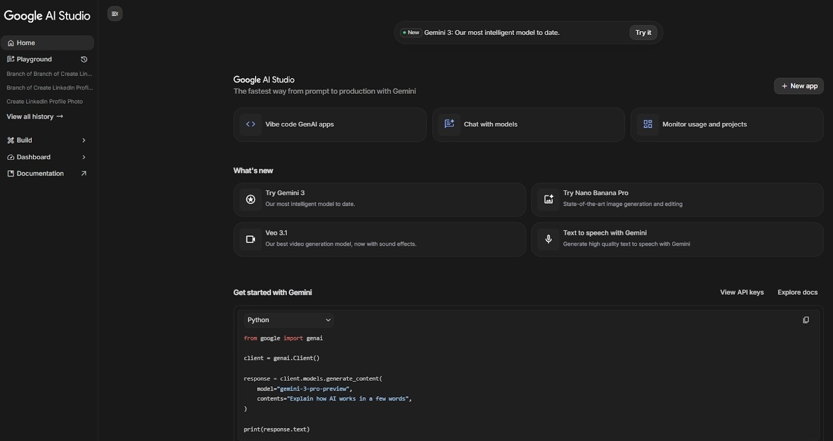Image resolution: width=833 pixels, height=441 pixels.
Task: Expand the Build menu chevron
Action: click(84, 141)
